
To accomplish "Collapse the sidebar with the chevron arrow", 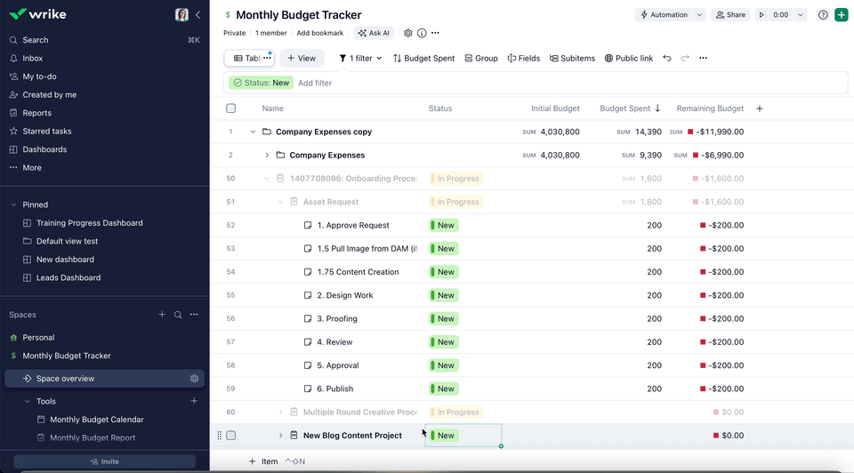I will (x=197, y=15).
